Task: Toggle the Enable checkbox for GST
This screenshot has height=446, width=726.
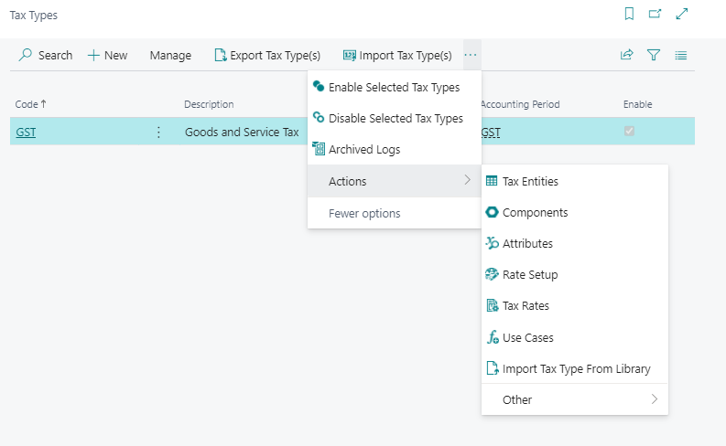Action: tap(629, 132)
